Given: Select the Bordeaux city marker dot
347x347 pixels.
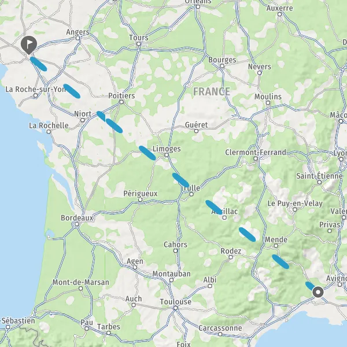Looking at the screenshot, I should coord(76,224).
